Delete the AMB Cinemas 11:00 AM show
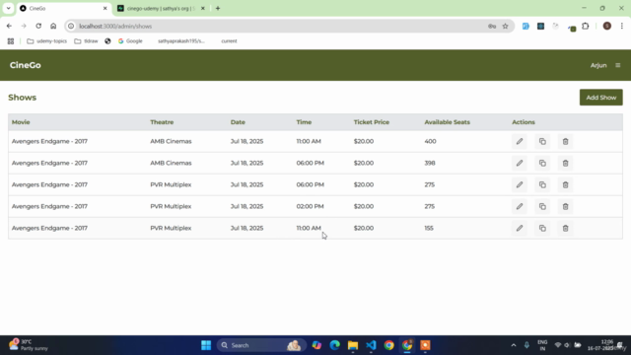631x355 pixels. point(565,141)
